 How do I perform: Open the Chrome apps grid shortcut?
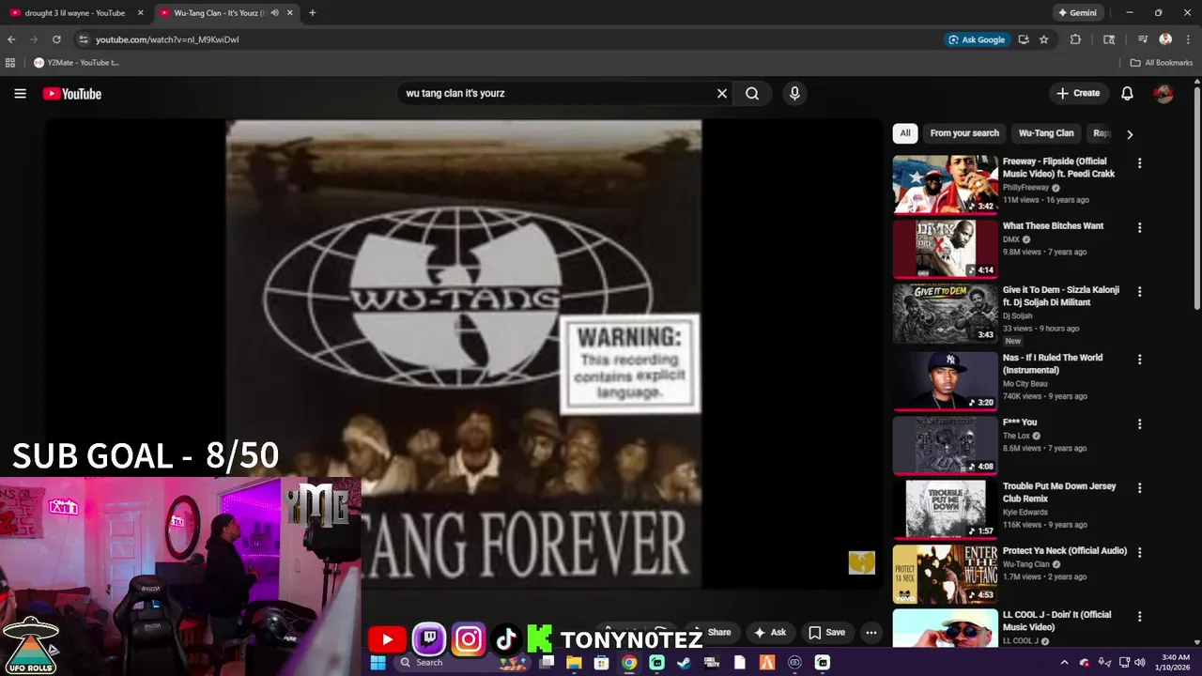coord(10,63)
